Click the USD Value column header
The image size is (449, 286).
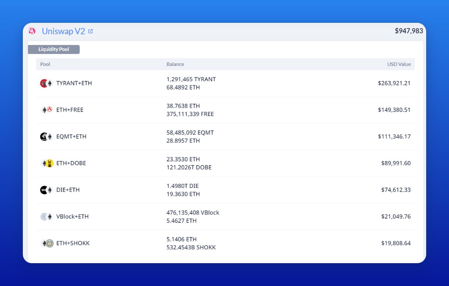(399, 64)
